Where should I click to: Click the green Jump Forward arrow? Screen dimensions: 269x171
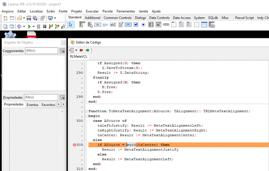88,50
